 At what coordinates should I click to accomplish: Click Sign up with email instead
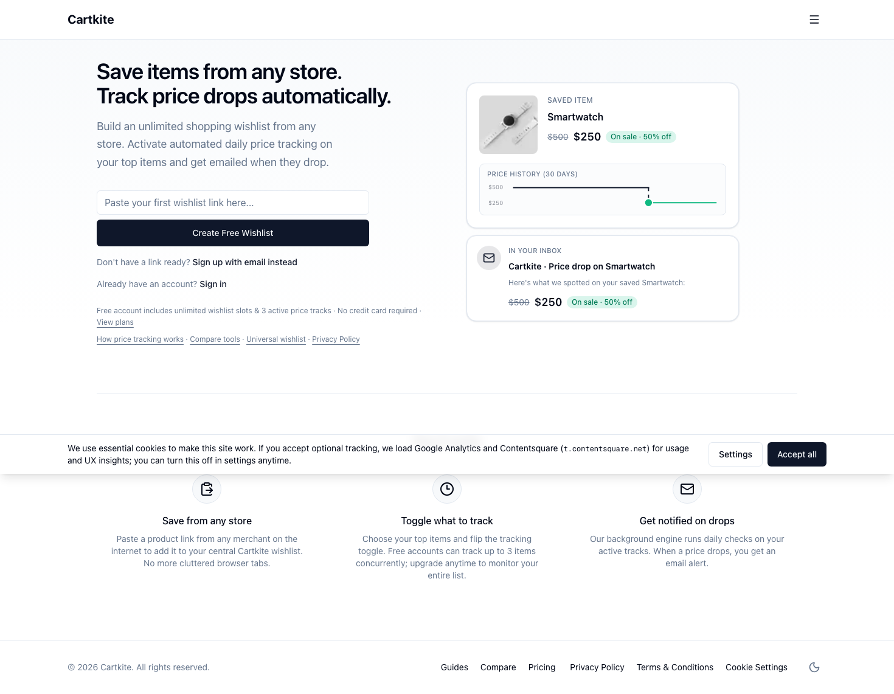tap(245, 262)
